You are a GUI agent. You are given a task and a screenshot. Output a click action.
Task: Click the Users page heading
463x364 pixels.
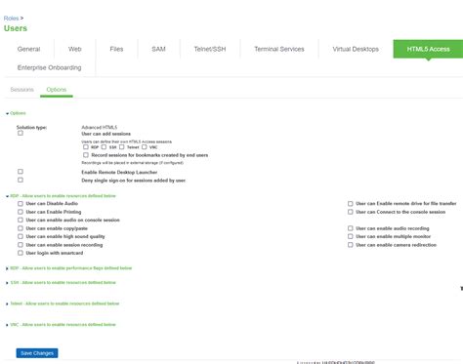(x=16, y=28)
